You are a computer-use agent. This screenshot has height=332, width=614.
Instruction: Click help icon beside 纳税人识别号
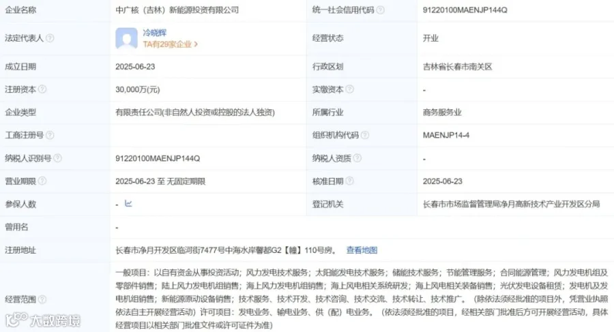pyautogui.click(x=57, y=158)
